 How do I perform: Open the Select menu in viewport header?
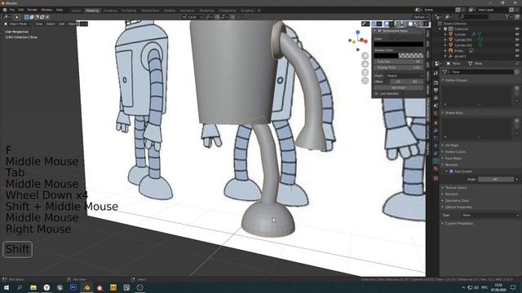(x=51, y=24)
